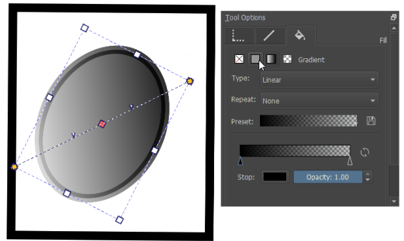The width and height of the screenshot is (404, 241).
Task: Select the No Fill icon
Action: coord(239,59)
